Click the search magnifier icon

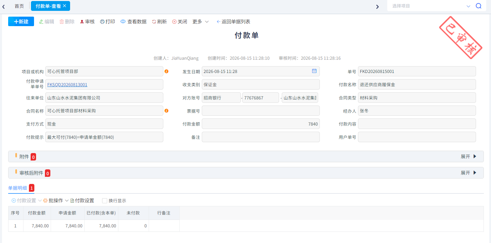pyautogui.click(x=478, y=6)
